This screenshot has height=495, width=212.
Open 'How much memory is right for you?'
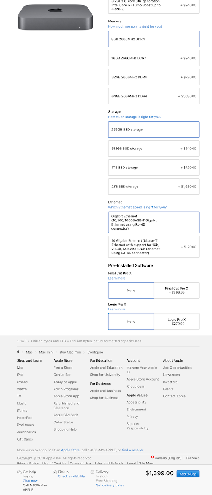point(135,26)
